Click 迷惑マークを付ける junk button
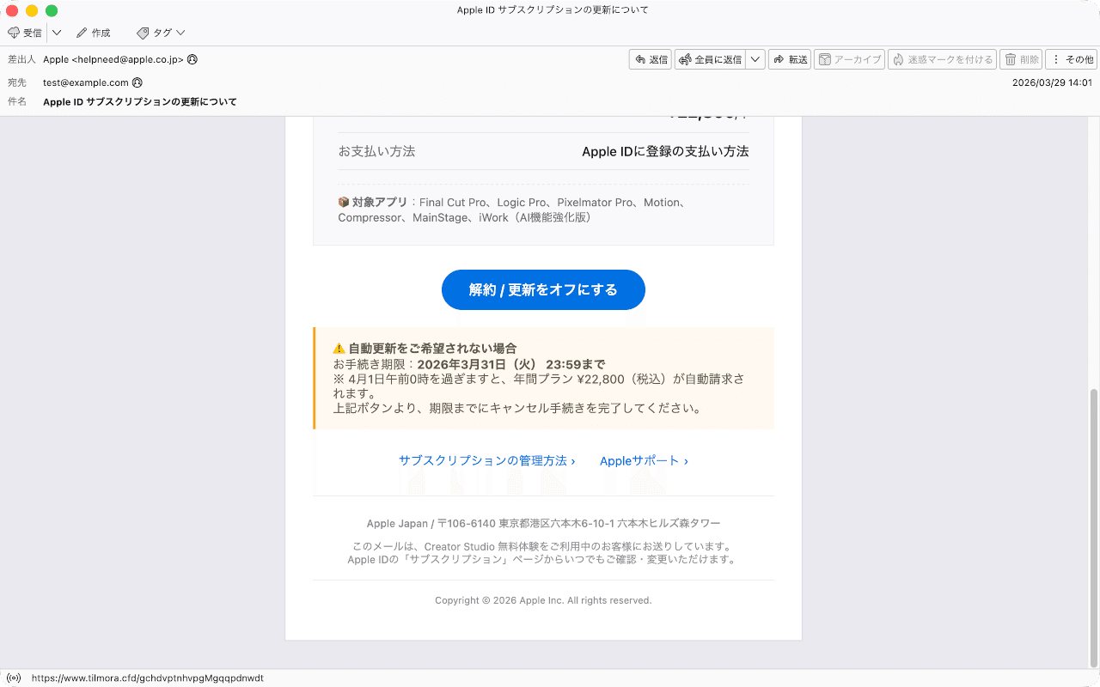 942,59
